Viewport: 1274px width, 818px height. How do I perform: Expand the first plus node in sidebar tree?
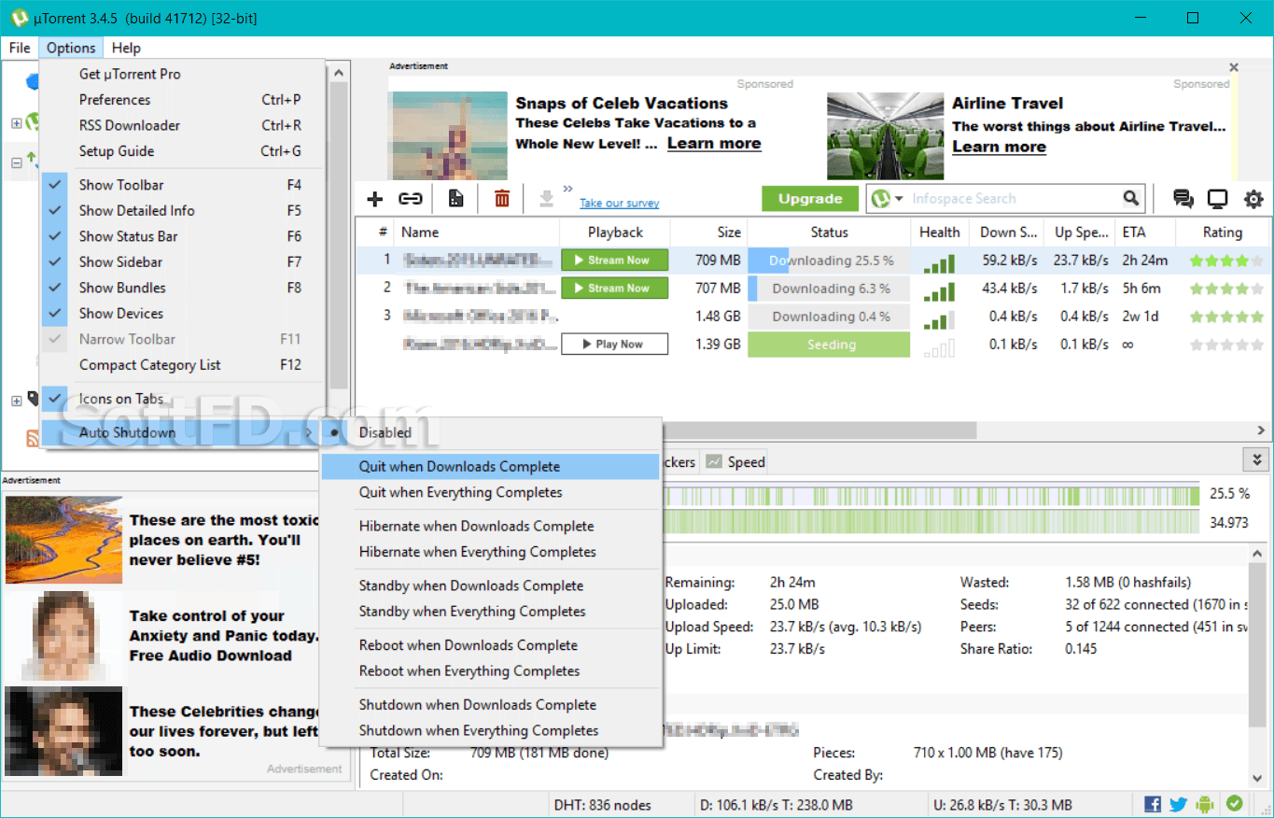tap(16, 123)
